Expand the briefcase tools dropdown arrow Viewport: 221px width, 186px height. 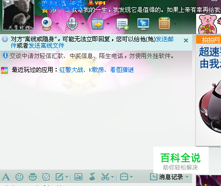tap(132, 177)
